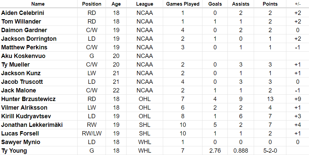Select the Aiden Celebrini name cell
Image resolution: width=309 pixels, height=155 pixels.
point(23,13)
